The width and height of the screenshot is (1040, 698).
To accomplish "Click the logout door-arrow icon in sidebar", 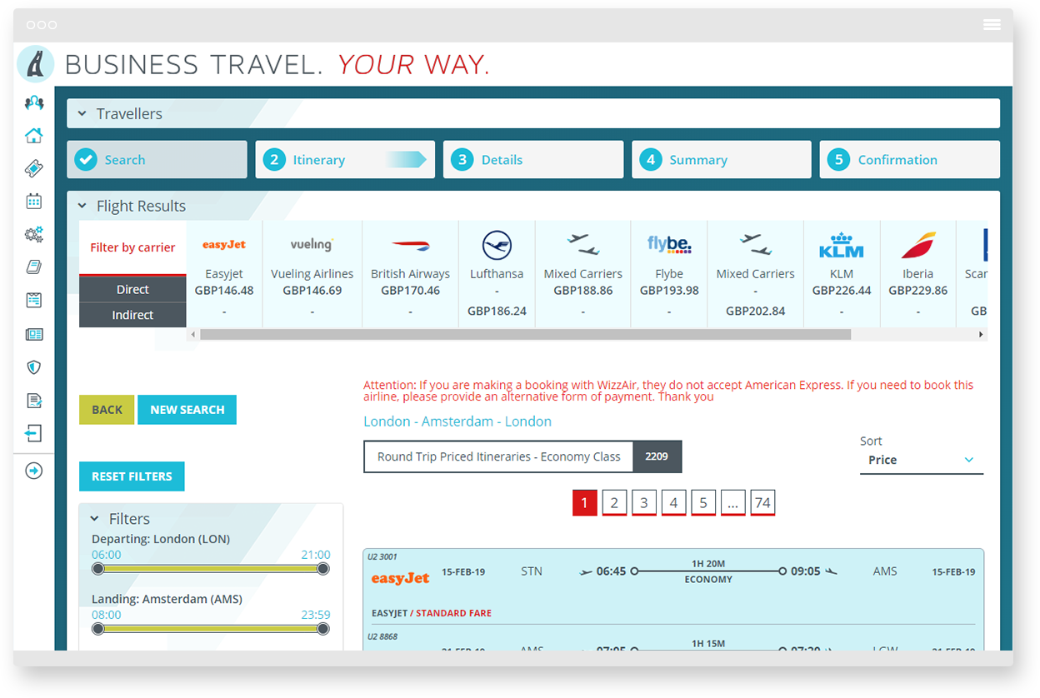I will pos(33,434).
